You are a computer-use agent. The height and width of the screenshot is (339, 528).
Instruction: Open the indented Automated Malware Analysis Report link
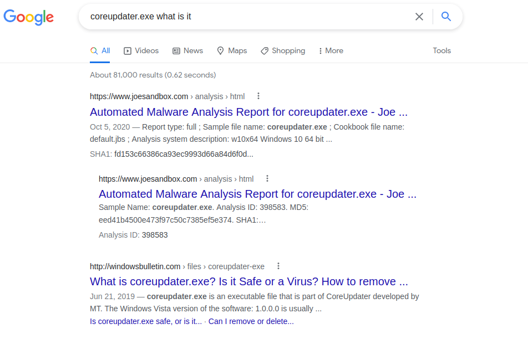pyautogui.click(x=257, y=194)
